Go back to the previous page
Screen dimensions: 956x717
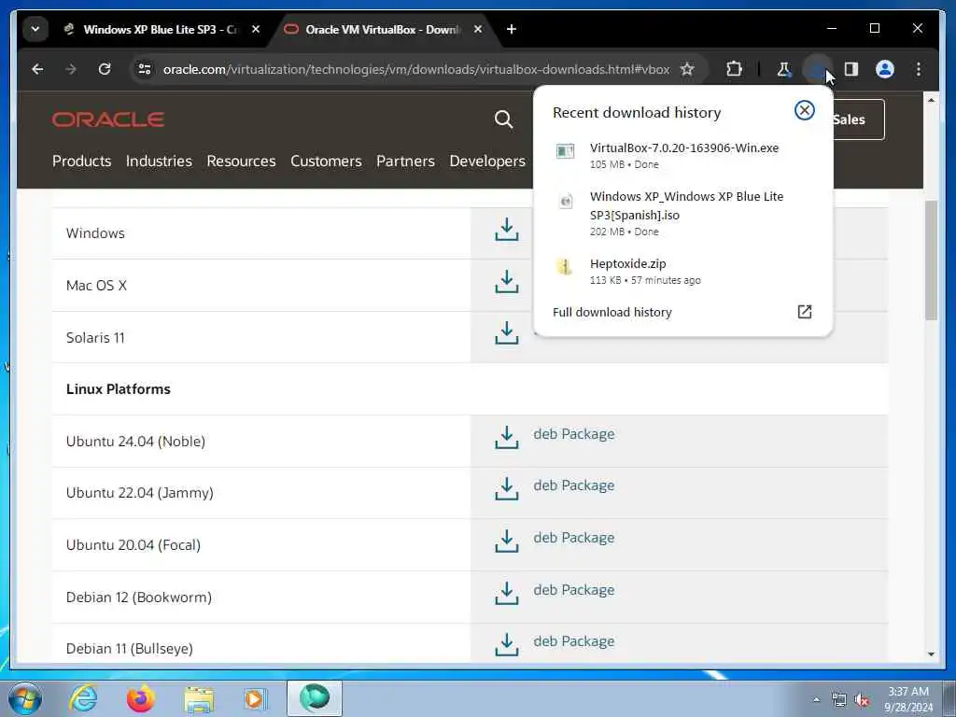pos(37,69)
